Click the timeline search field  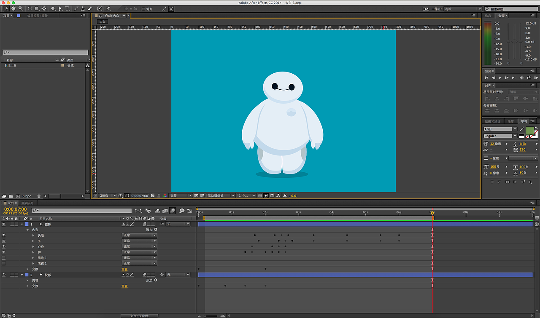click(x=82, y=211)
